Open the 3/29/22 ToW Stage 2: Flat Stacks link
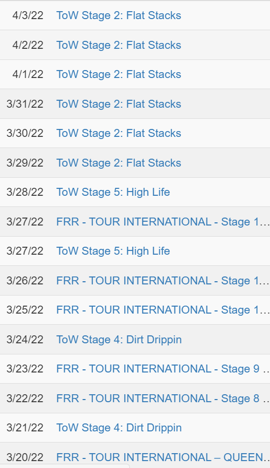 click(119, 163)
